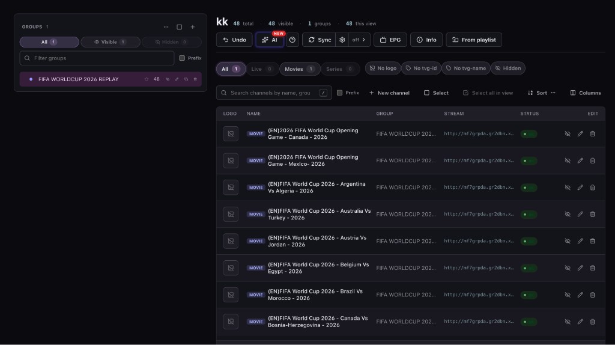Hide the Opening Game Mexico channel
Viewport: 615px width, 345px height.
(x=568, y=160)
